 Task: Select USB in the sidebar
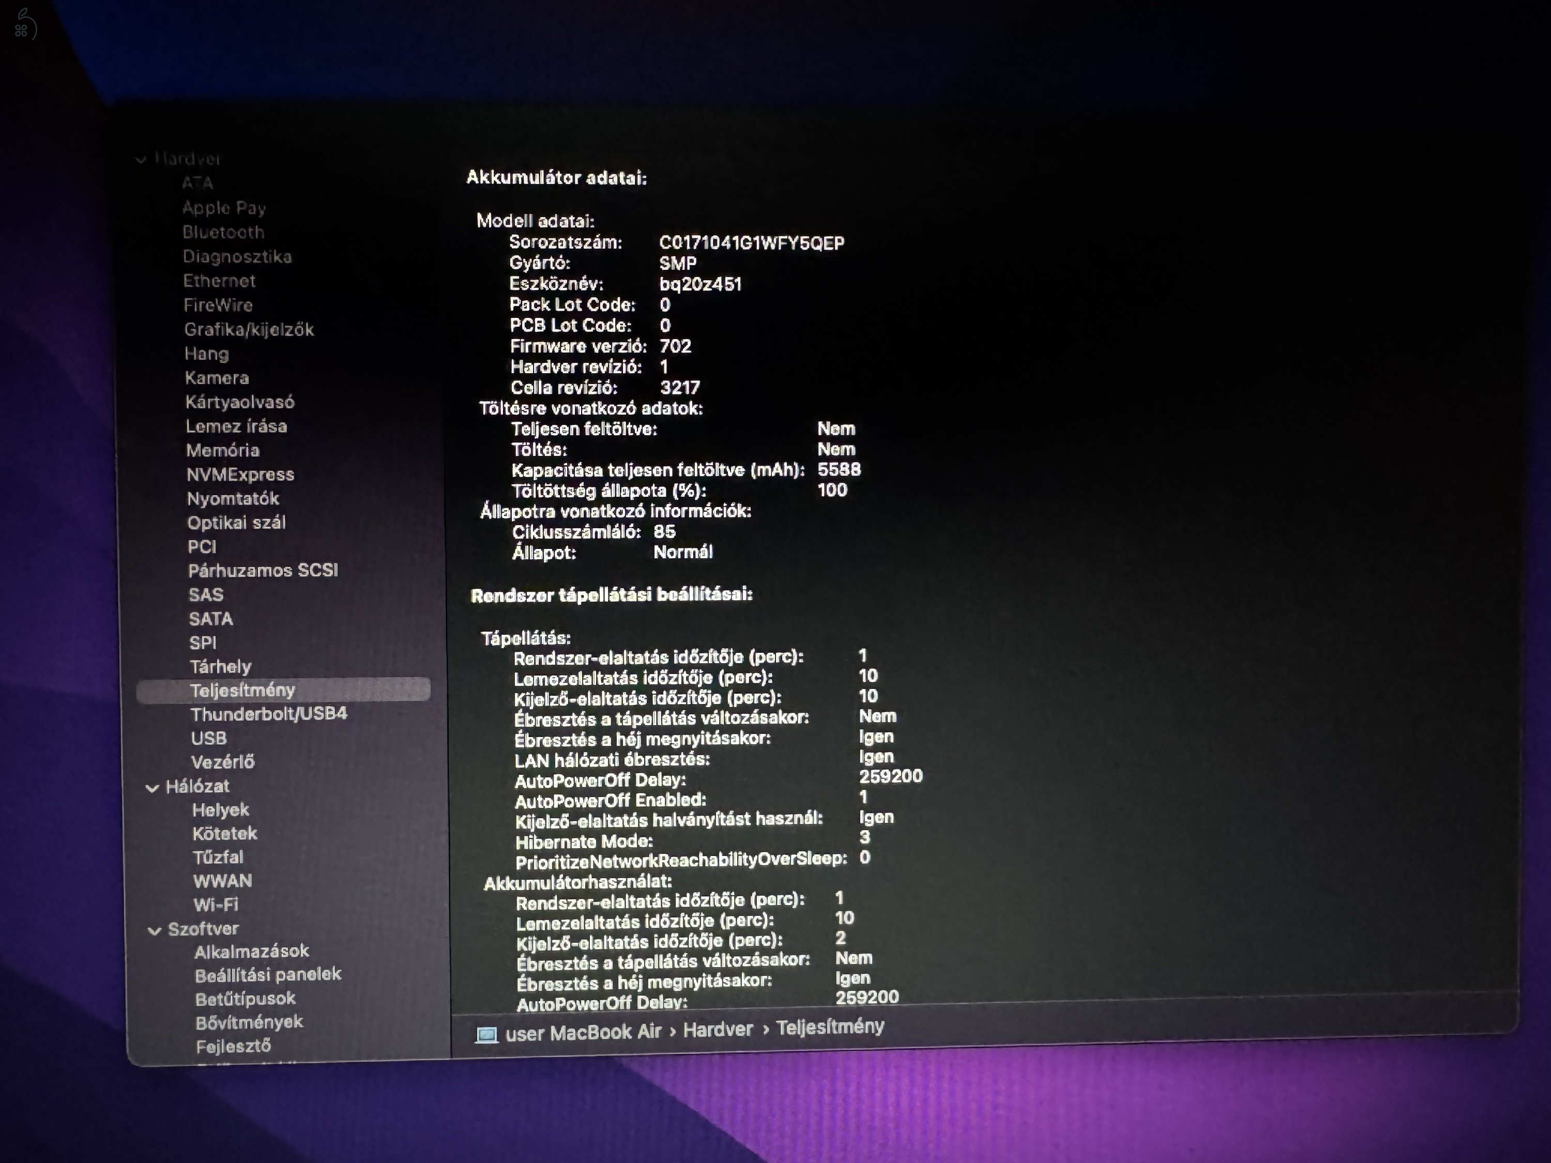[208, 738]
